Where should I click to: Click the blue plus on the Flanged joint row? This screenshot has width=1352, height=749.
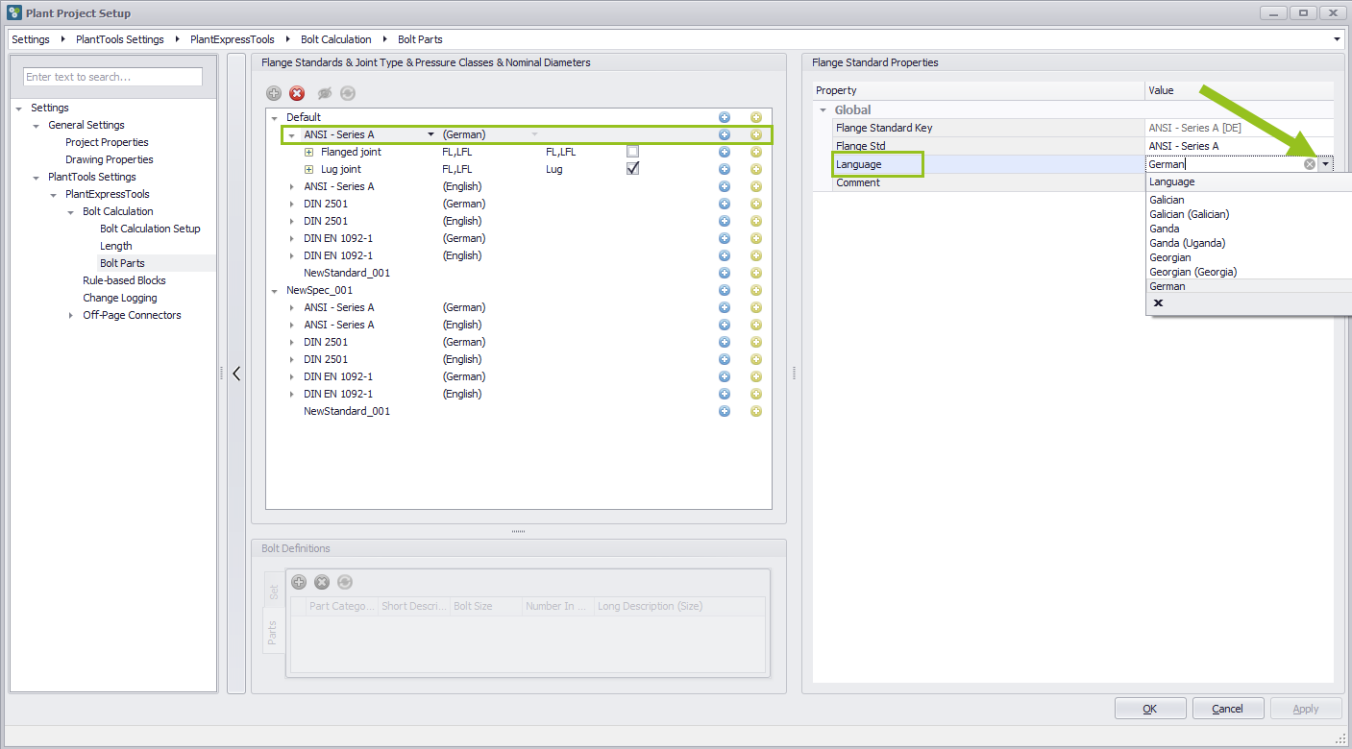(x=725, y=152)
